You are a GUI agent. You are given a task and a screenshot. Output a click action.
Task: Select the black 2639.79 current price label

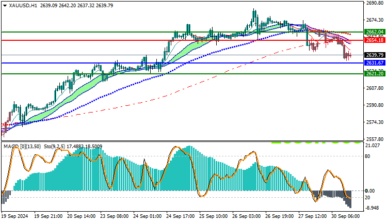[x=375, y=55]
